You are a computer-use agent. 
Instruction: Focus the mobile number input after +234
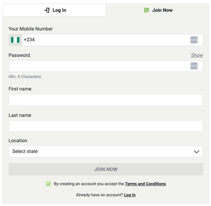tap(112, 40)
